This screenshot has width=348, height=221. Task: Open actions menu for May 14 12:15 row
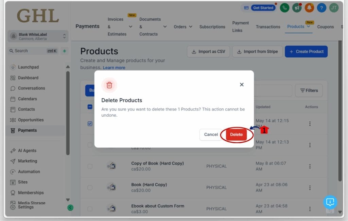(x=310, y=124)
